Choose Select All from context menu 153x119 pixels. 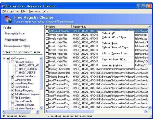tap(109, 33)
